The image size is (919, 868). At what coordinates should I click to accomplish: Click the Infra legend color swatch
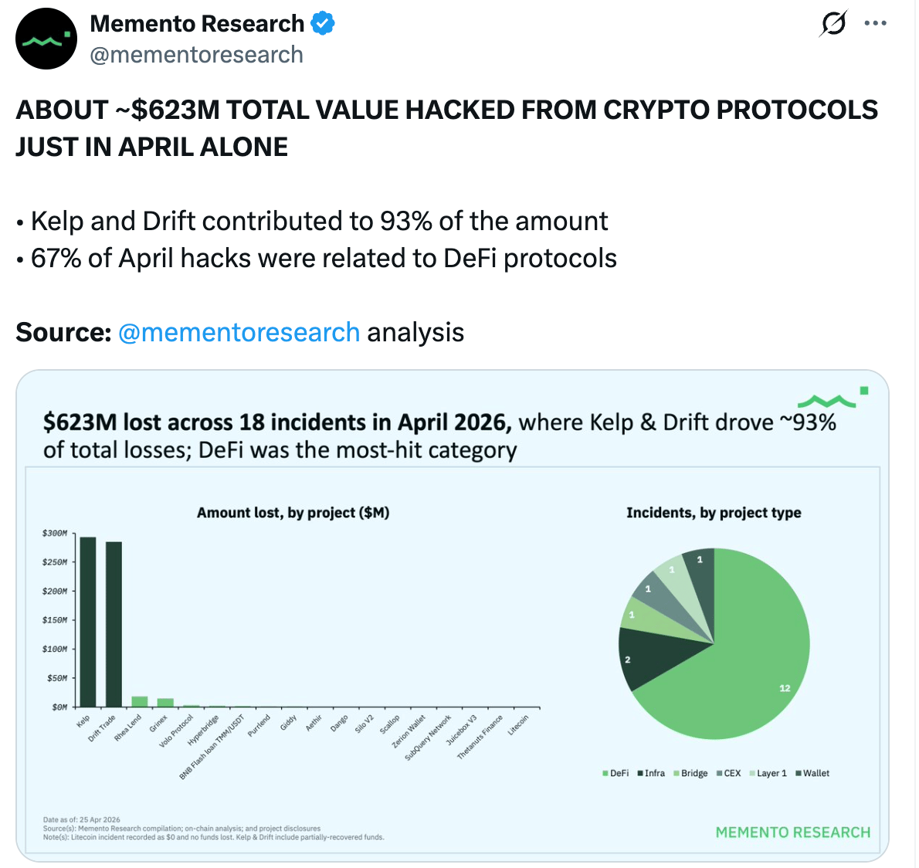click(x=640, y=774)
